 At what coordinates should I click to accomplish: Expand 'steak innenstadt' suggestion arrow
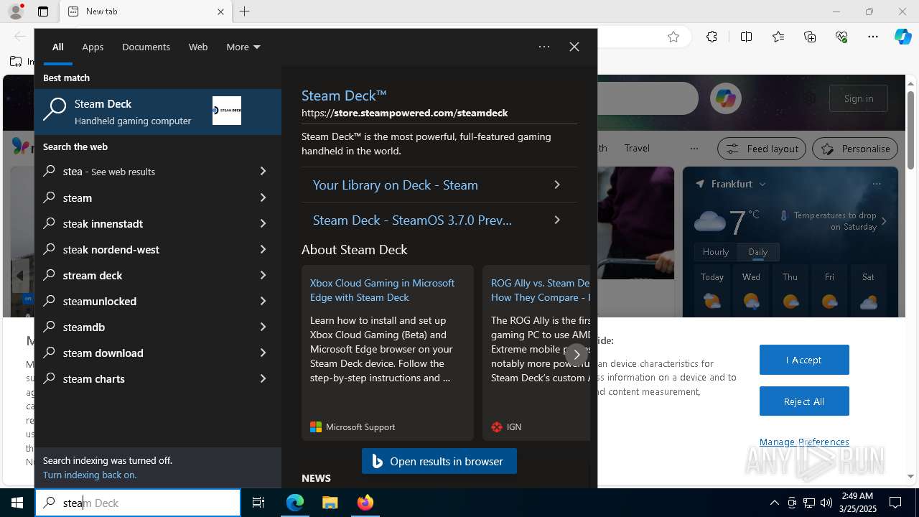tap(263, 223)
